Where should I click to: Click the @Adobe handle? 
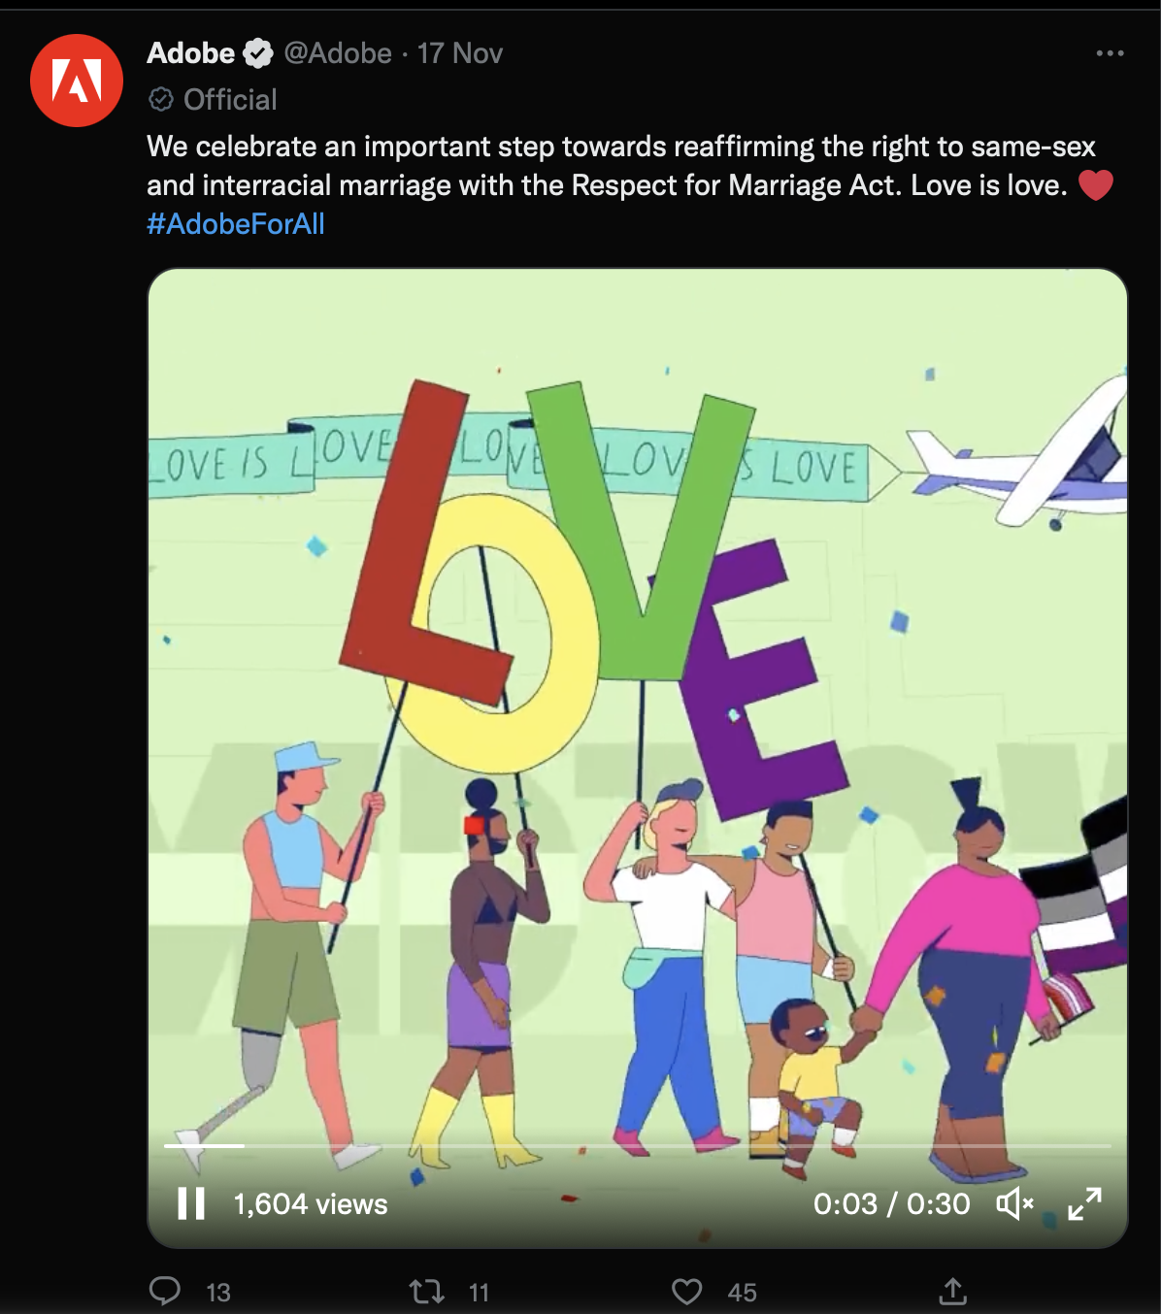click(x=338, y=53)
